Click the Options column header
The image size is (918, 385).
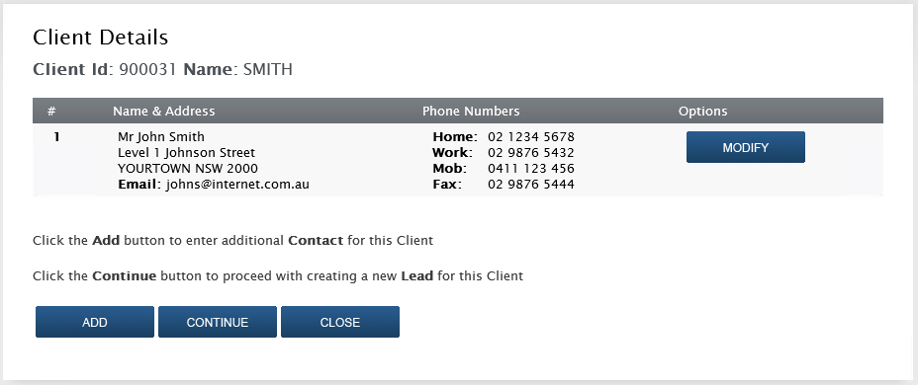click(x=702, y=111)
